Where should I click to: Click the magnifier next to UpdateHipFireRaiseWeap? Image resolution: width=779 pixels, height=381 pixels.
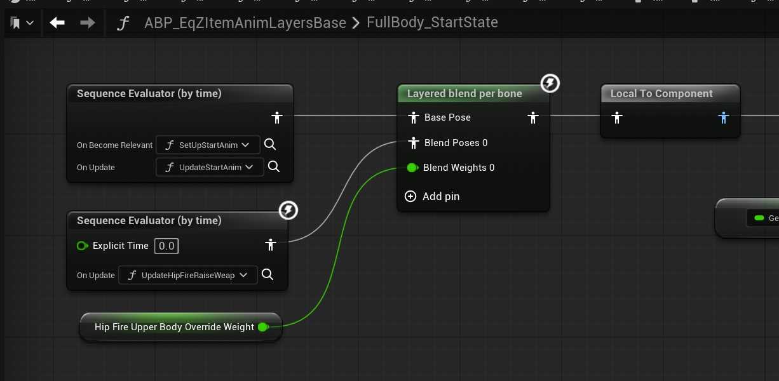[268, 275]
